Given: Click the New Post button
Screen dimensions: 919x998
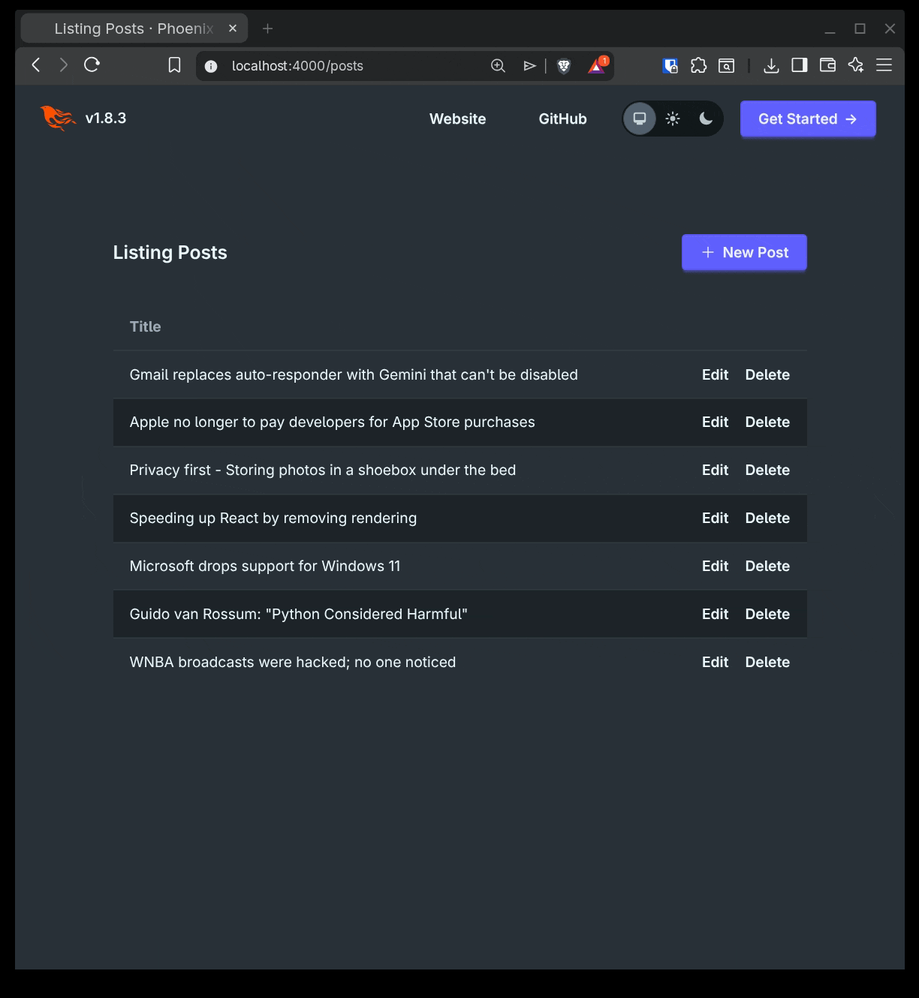Looking at the screenshot, I should [x=743, y=252].
